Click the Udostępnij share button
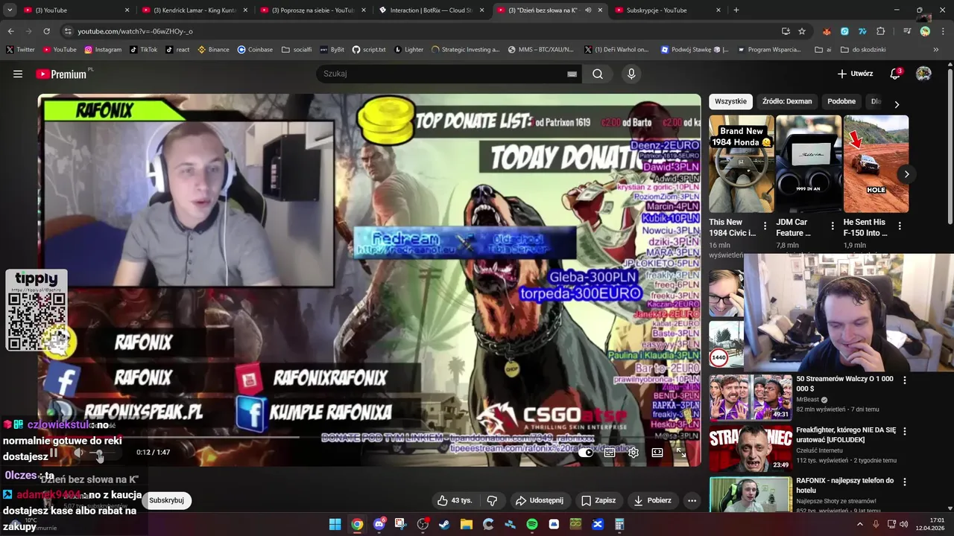This screenshot has width=954, height=536. coord(540,500)
